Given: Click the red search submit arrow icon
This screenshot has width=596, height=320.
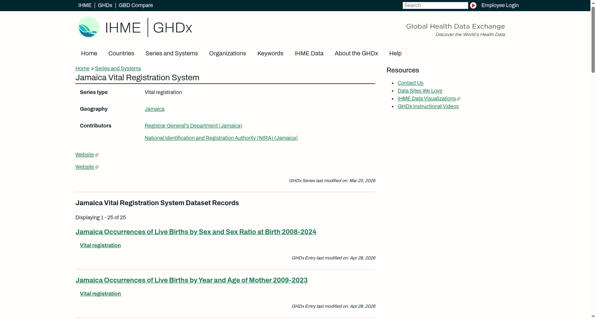Looking at the screenshot, I should [473, 5].
